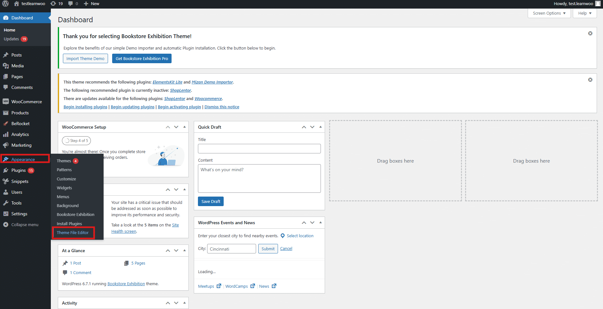Submit the city for events
Viewport: 603px width, 309px height.
(268, 249)
